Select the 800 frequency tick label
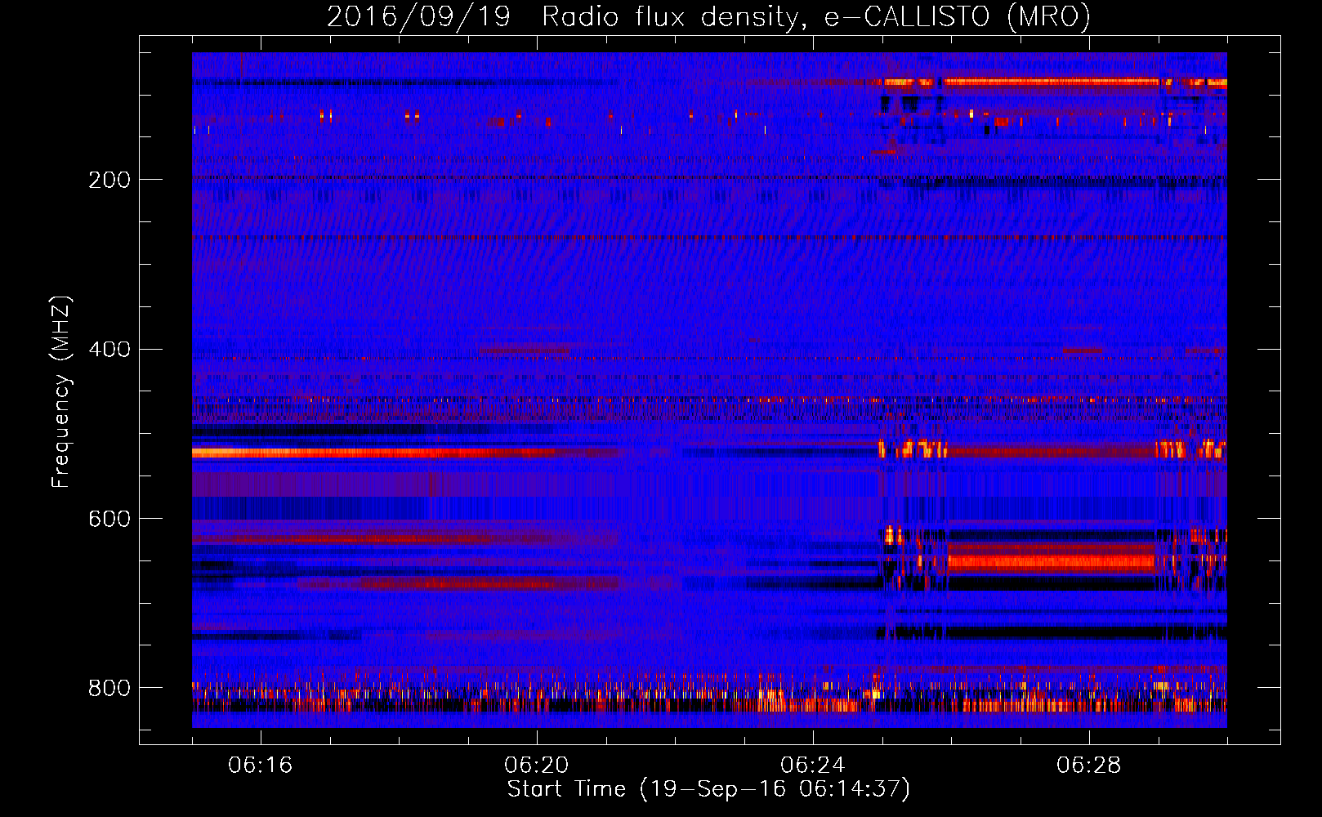1322x817 pixels. 109,688
